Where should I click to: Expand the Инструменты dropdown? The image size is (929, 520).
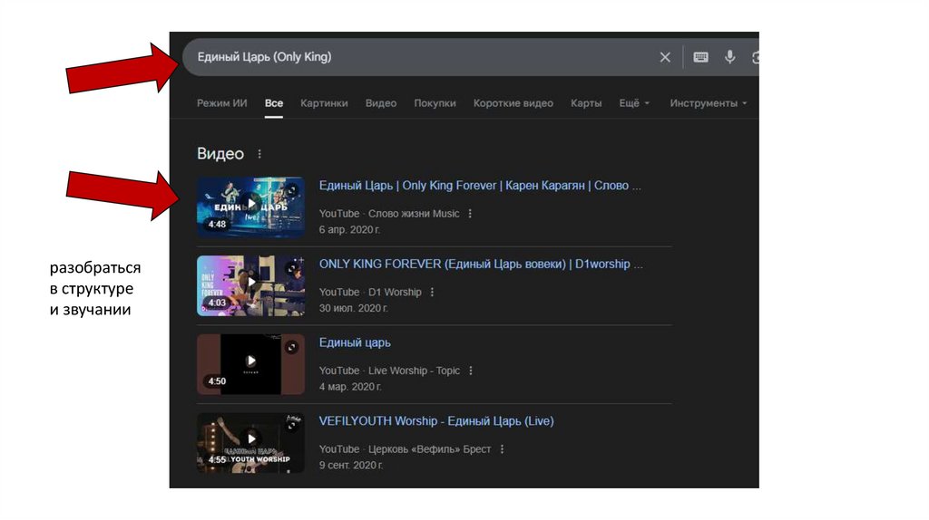708,103
